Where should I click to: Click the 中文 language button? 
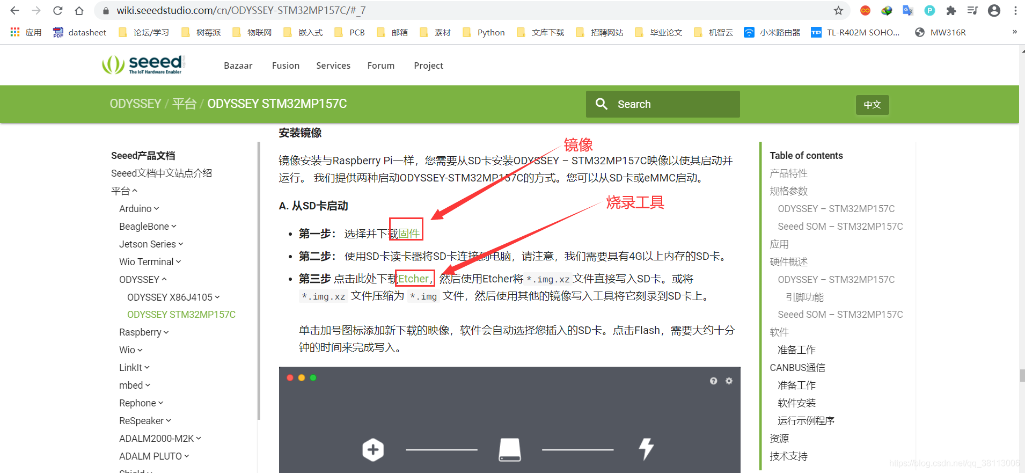(872, 105)
